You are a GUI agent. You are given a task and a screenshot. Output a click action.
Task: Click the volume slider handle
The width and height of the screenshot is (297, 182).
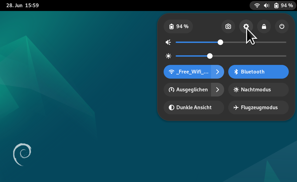click(220, 42)
